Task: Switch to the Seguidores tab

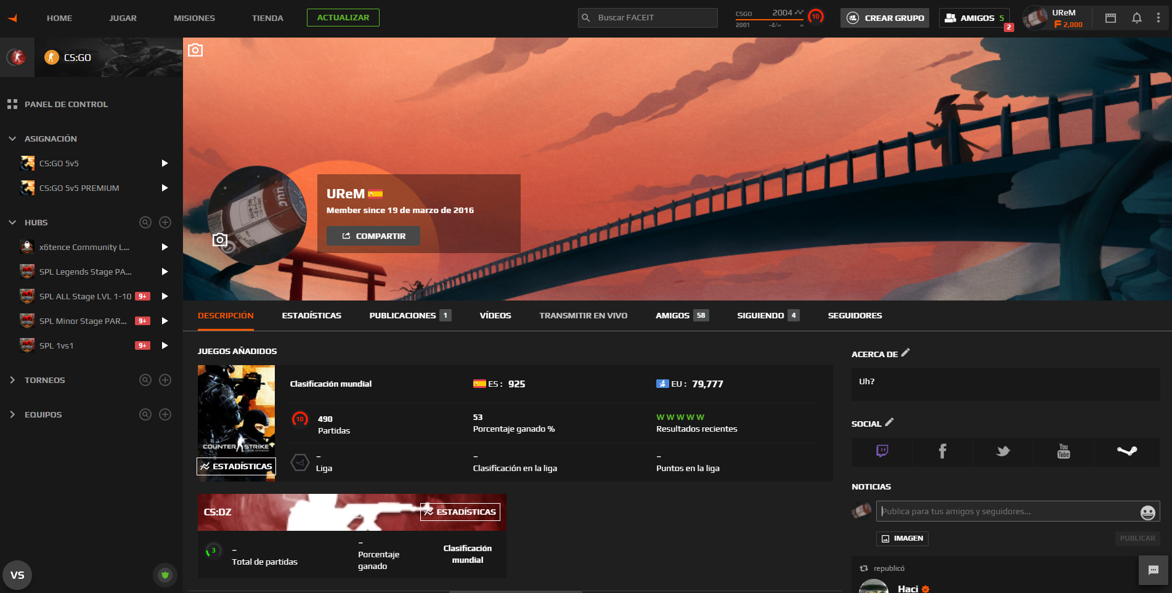Action: (x=855, y=315)
